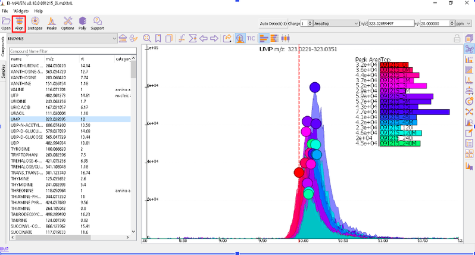Launch the Peaks detection tool

click(52, 23)
